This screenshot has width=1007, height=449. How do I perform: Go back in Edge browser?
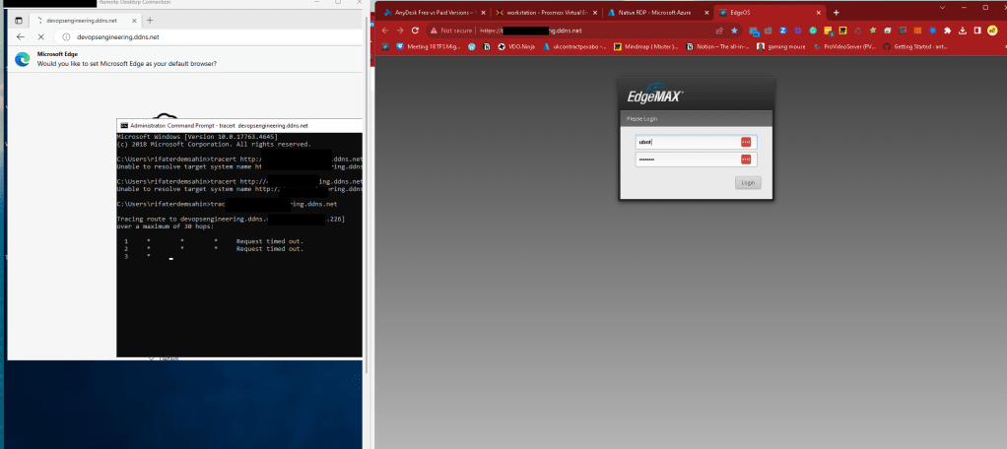[x=21, y=36]
